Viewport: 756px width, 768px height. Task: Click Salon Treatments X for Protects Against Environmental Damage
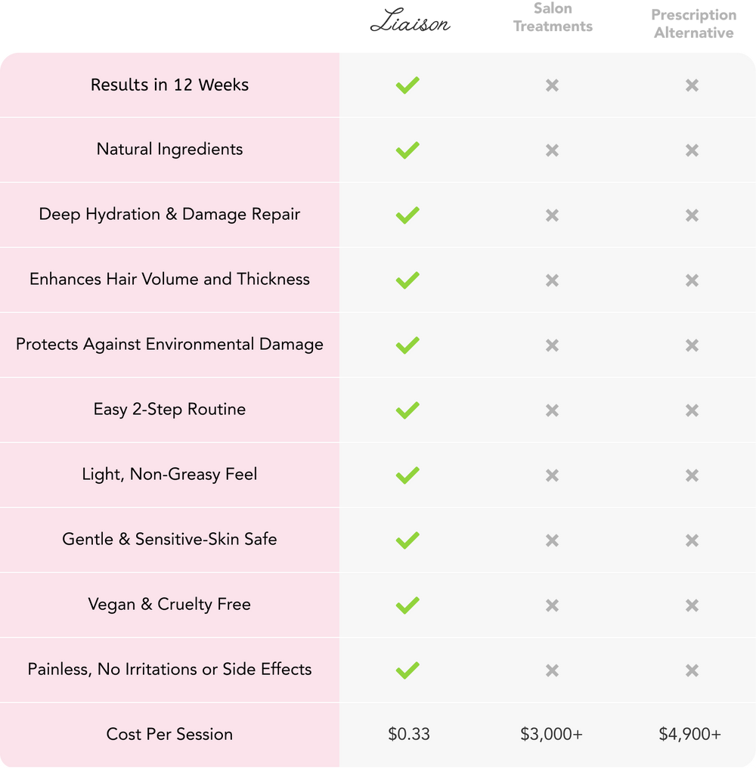(x=552, y=345)
